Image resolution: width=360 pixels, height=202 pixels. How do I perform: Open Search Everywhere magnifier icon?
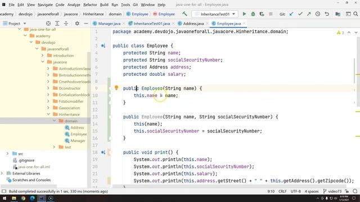(x=355, y=14)
